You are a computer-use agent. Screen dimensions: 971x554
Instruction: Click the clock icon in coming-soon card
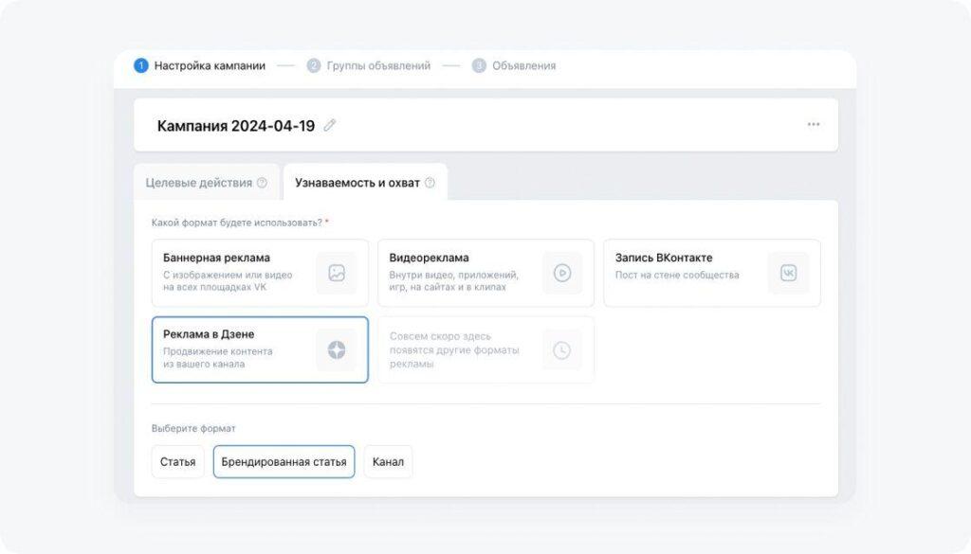pos(562,349)
